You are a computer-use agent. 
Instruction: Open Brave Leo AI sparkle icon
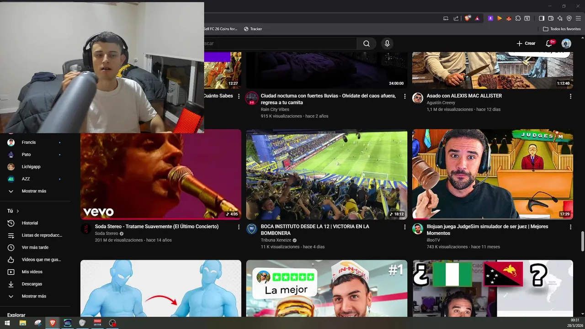560,18
